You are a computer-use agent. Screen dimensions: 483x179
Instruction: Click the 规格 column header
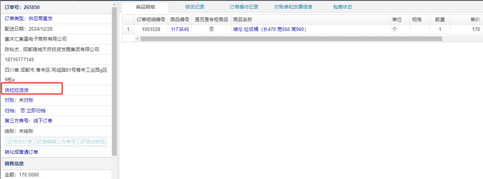[x=420, y=19]
